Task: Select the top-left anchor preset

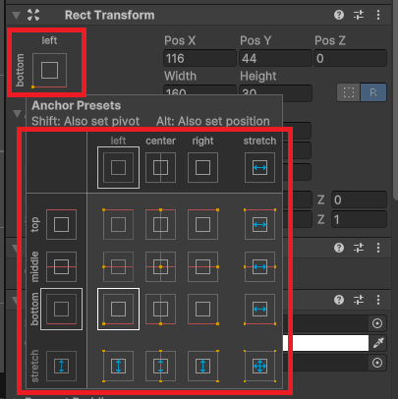Action: 118,225
